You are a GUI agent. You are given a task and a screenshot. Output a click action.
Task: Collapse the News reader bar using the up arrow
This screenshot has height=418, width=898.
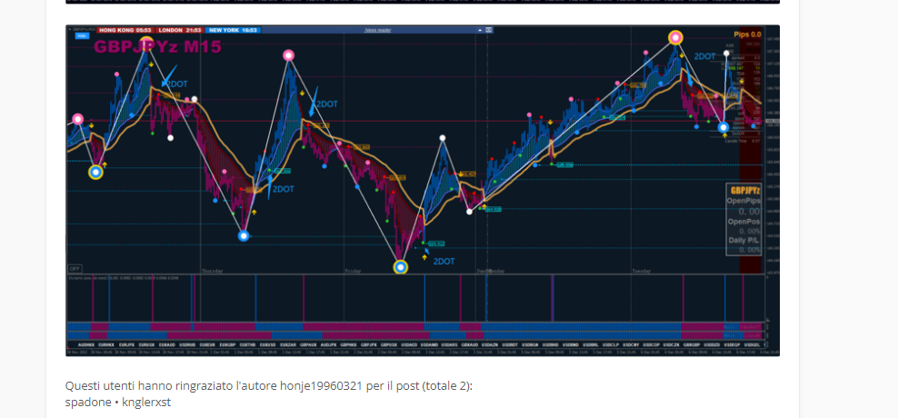480,30
